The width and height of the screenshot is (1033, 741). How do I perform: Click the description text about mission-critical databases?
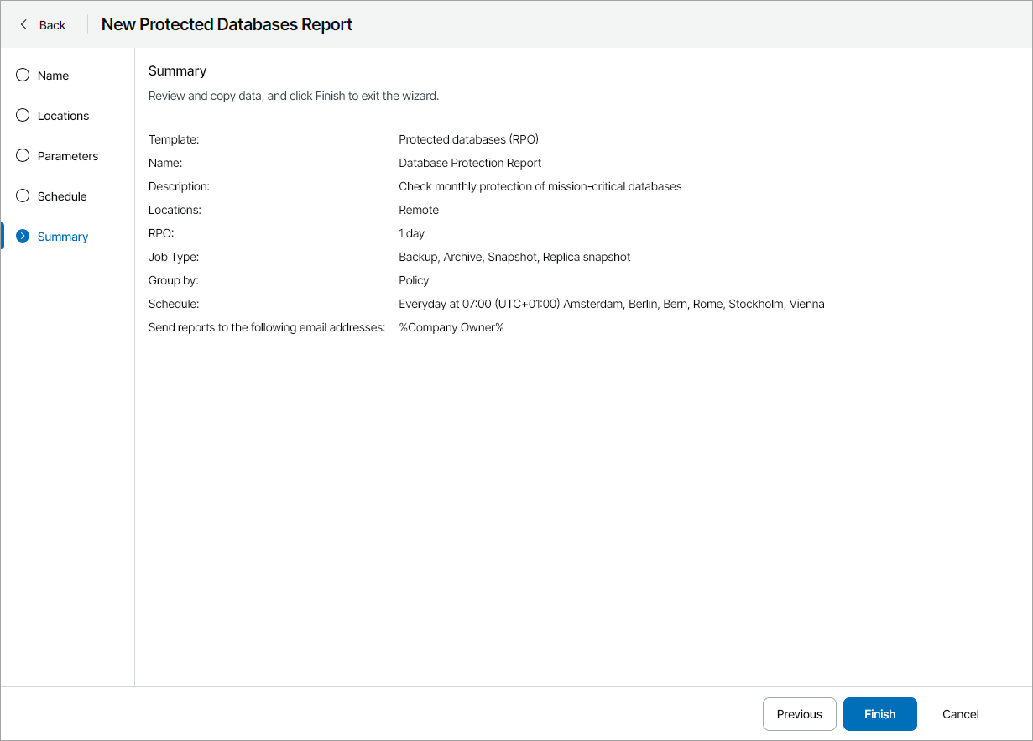click(x=540, y=186)
